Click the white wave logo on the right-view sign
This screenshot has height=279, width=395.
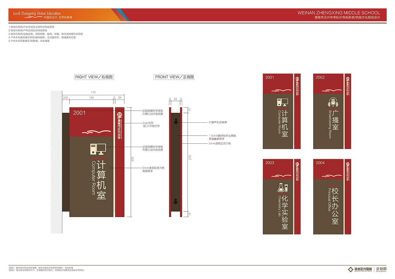point(97,132)
